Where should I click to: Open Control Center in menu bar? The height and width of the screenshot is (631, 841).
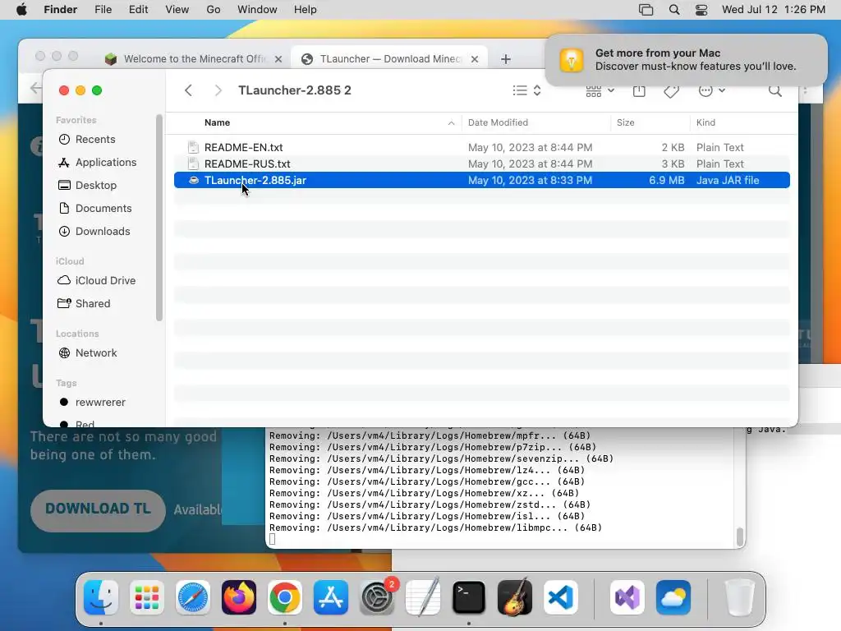(x=701, y=10)
